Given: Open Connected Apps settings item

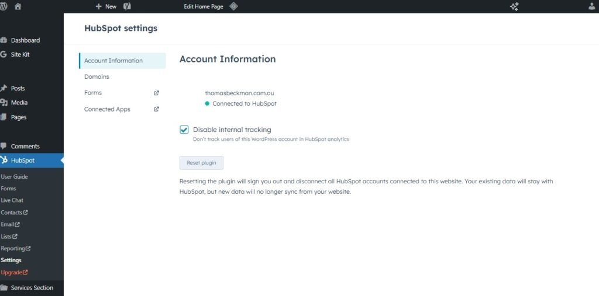Looking at the screenshot, I should tap(108, 109).
